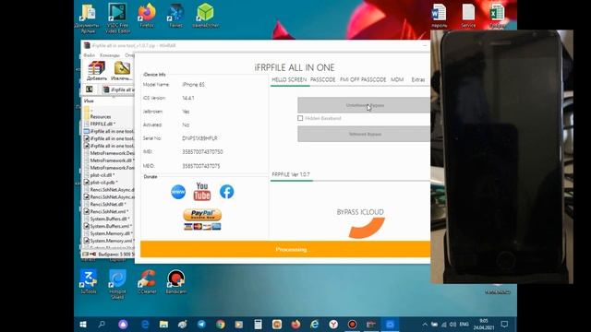Select Renci.SshNet.dll in WinRAR list

pos(107,204)
